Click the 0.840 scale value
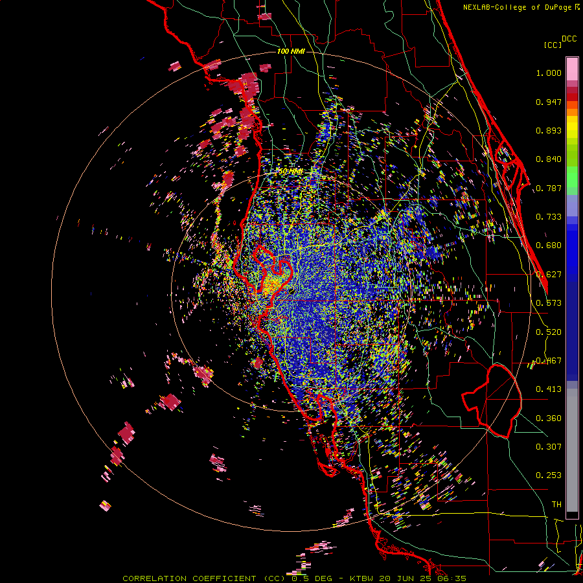The image size is (583, 583). pos(549,159)
